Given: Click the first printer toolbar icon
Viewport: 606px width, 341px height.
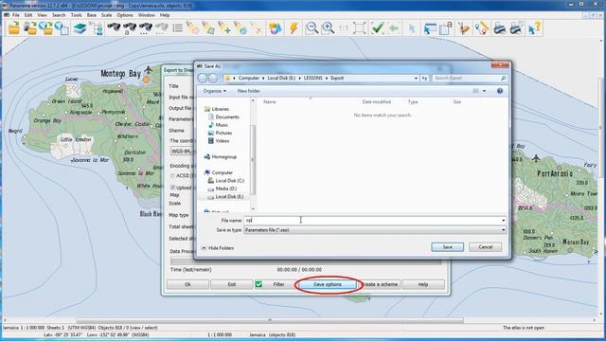Looking at the screenshot, I should pyautogui.click(x=500, y=28).
